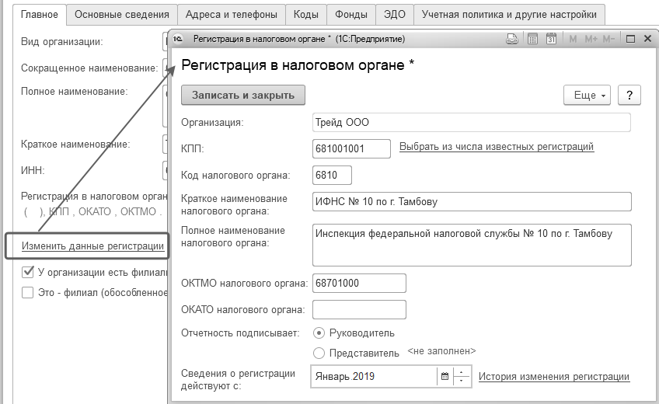The image size is (659, 404).
Task: Decrease registration date with stepper down arrow
Action: (462, 381)
